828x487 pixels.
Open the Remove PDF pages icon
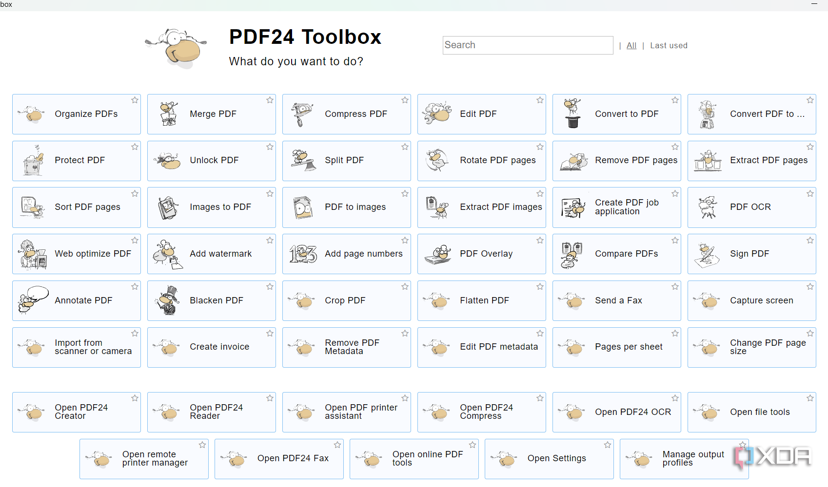click(x=573, y=161)
